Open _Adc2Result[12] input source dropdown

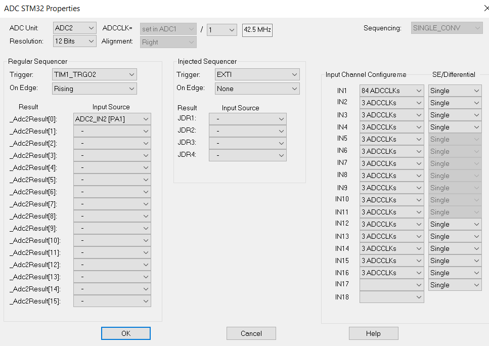(x=112, y=265)
